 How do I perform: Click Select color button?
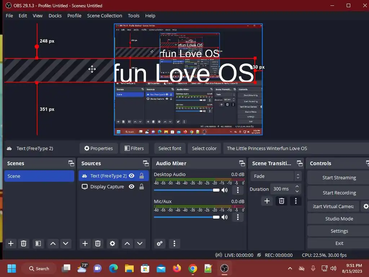pos(204,148)
